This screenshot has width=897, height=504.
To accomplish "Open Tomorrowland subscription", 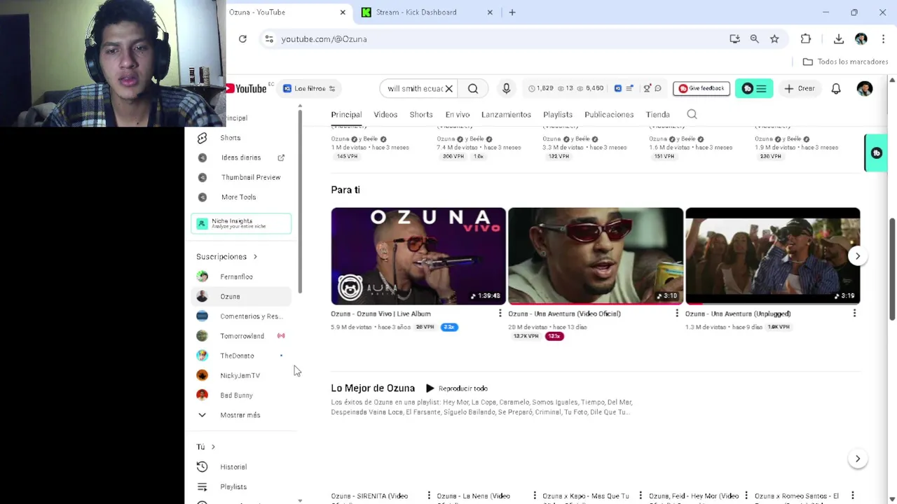I will click(241, 336).
